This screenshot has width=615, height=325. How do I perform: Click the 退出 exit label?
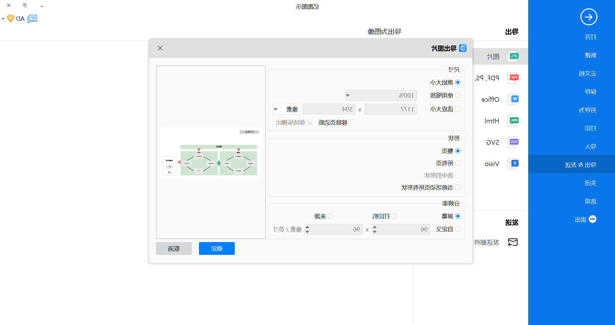click(581, 220)
